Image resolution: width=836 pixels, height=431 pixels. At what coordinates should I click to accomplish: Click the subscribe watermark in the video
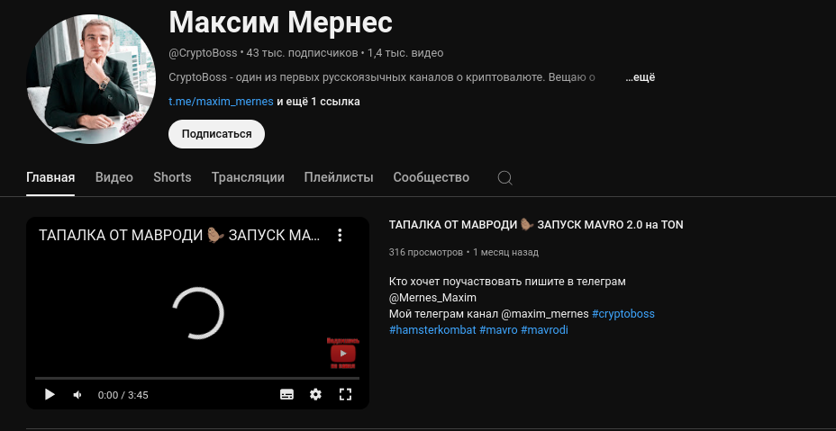point(343,354)
